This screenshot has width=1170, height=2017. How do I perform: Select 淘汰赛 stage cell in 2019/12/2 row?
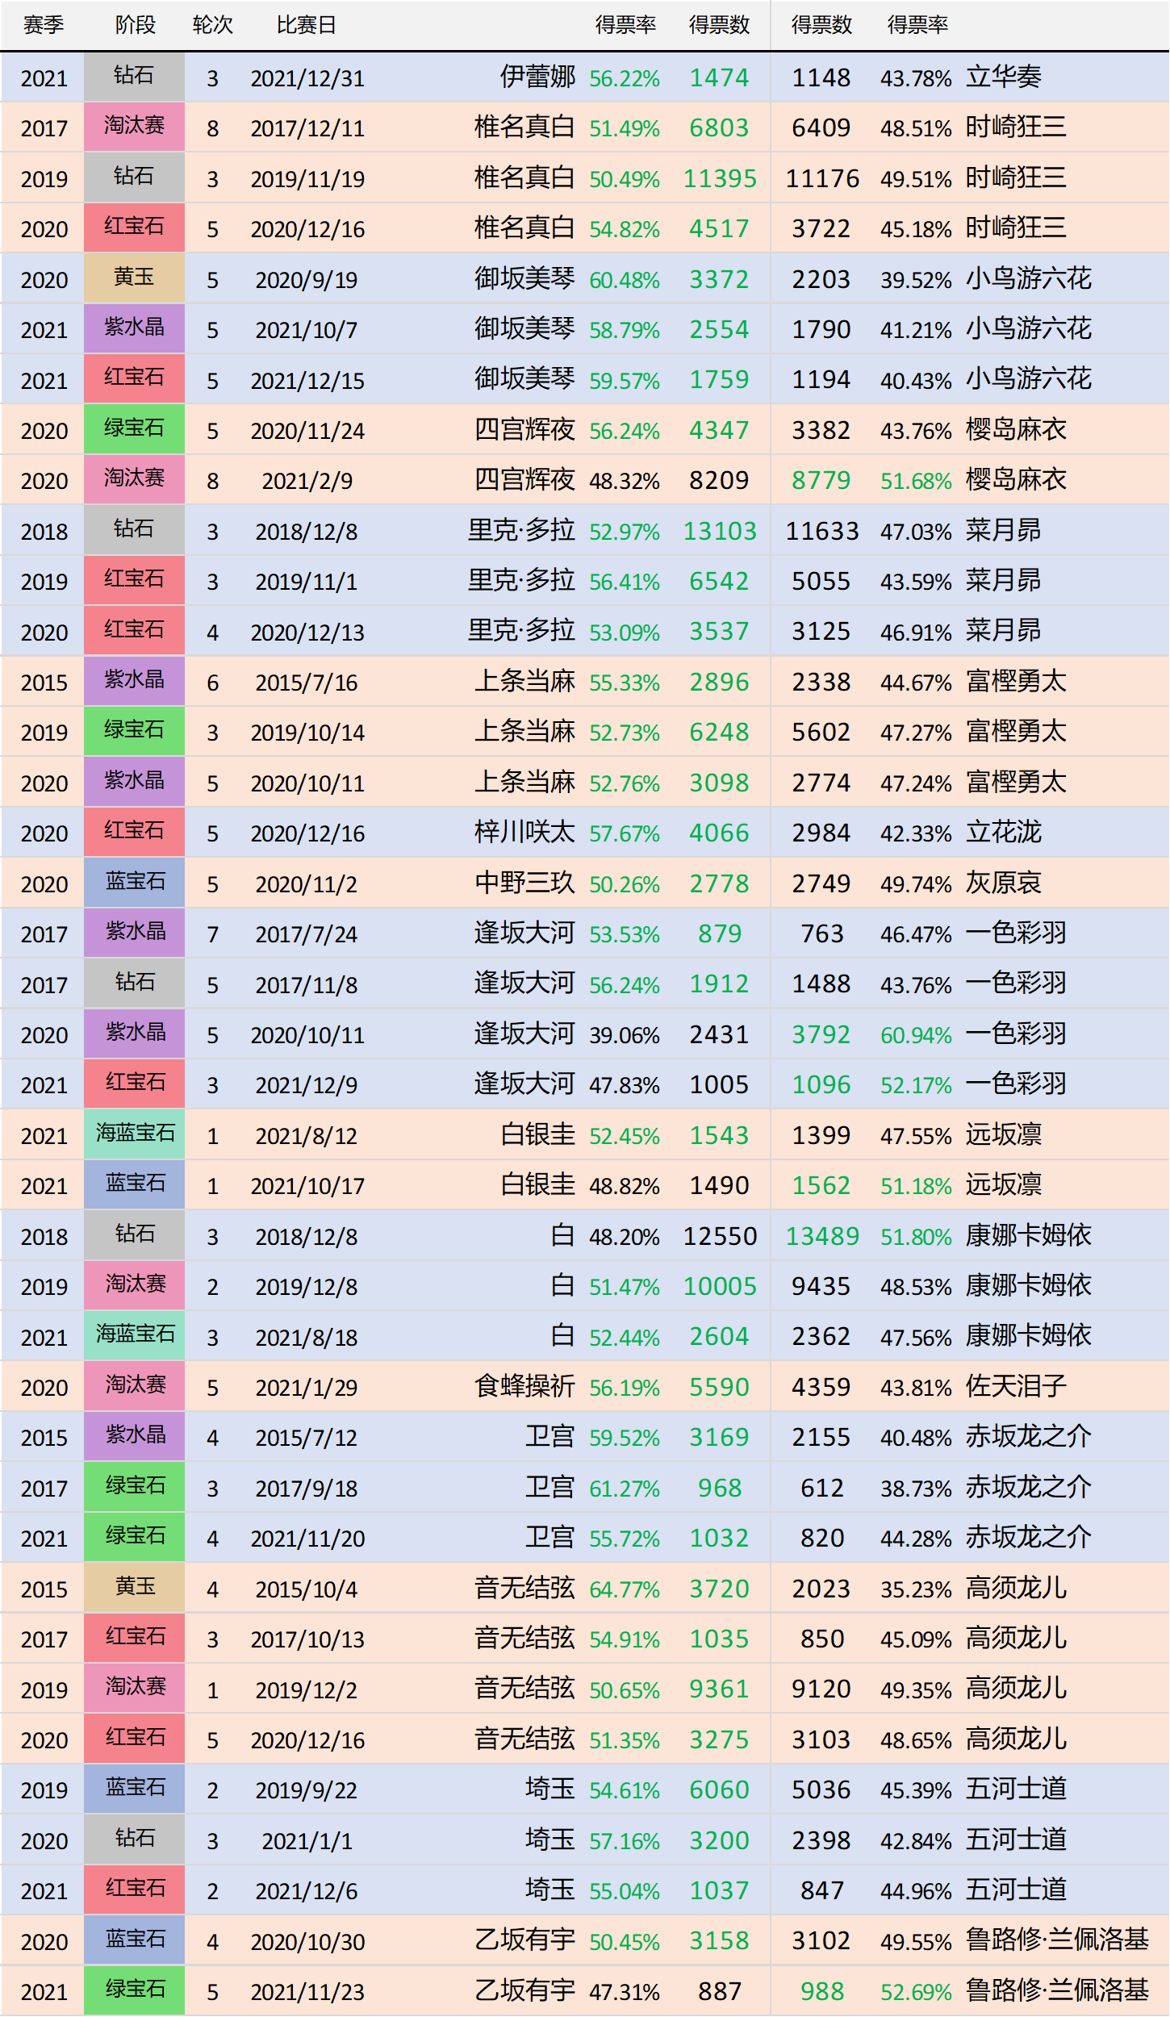point(134,1688)
